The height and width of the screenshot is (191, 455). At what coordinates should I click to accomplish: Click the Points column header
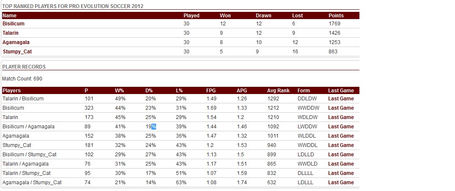[336, 16]
